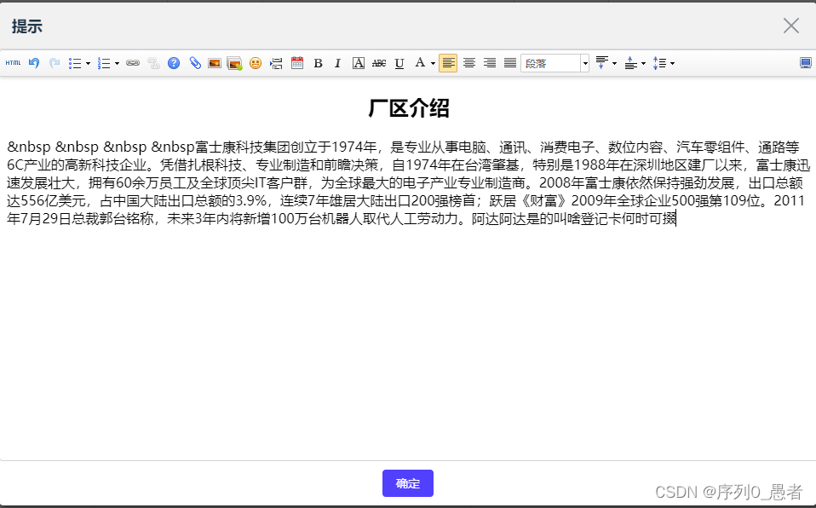This screenshot has width=816, height=508.
Task: Toggle bold formatting
Action: point(317,62)
